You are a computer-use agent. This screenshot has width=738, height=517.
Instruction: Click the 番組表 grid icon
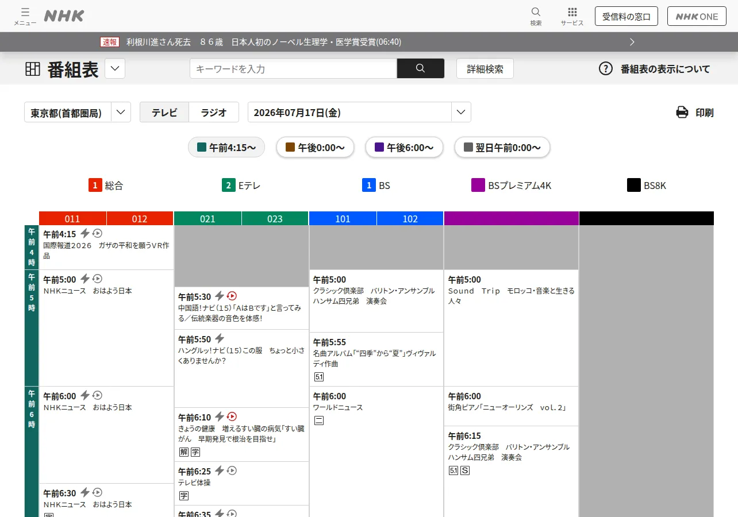pos(33,69)
